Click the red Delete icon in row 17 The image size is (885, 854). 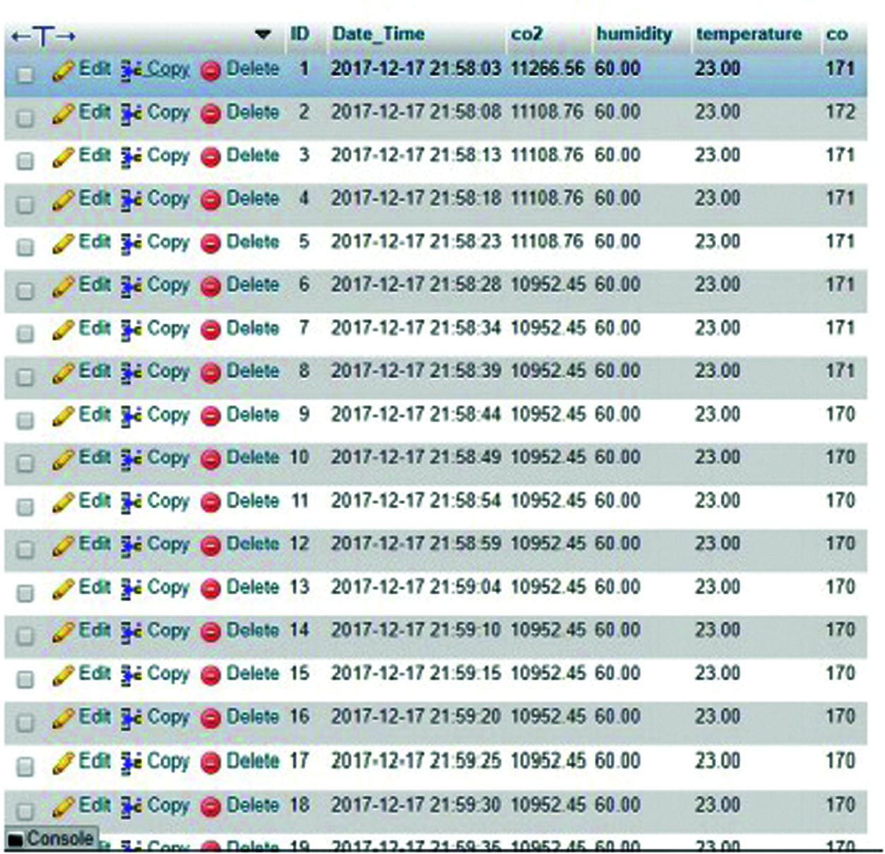tap(210, 763)
